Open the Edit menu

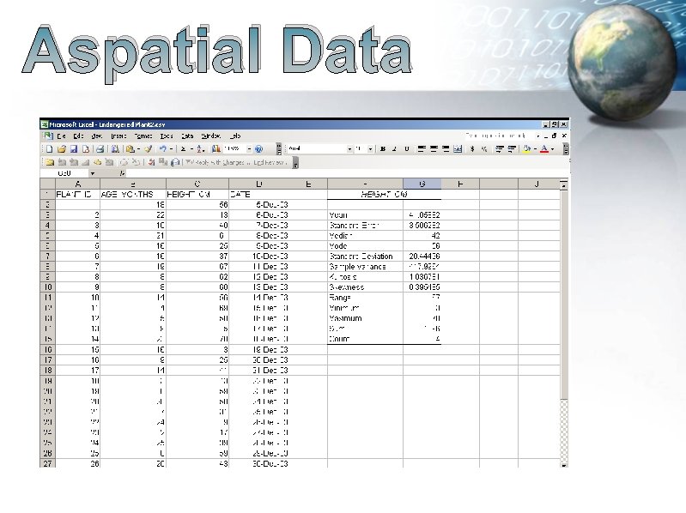[x=78, y=136]
